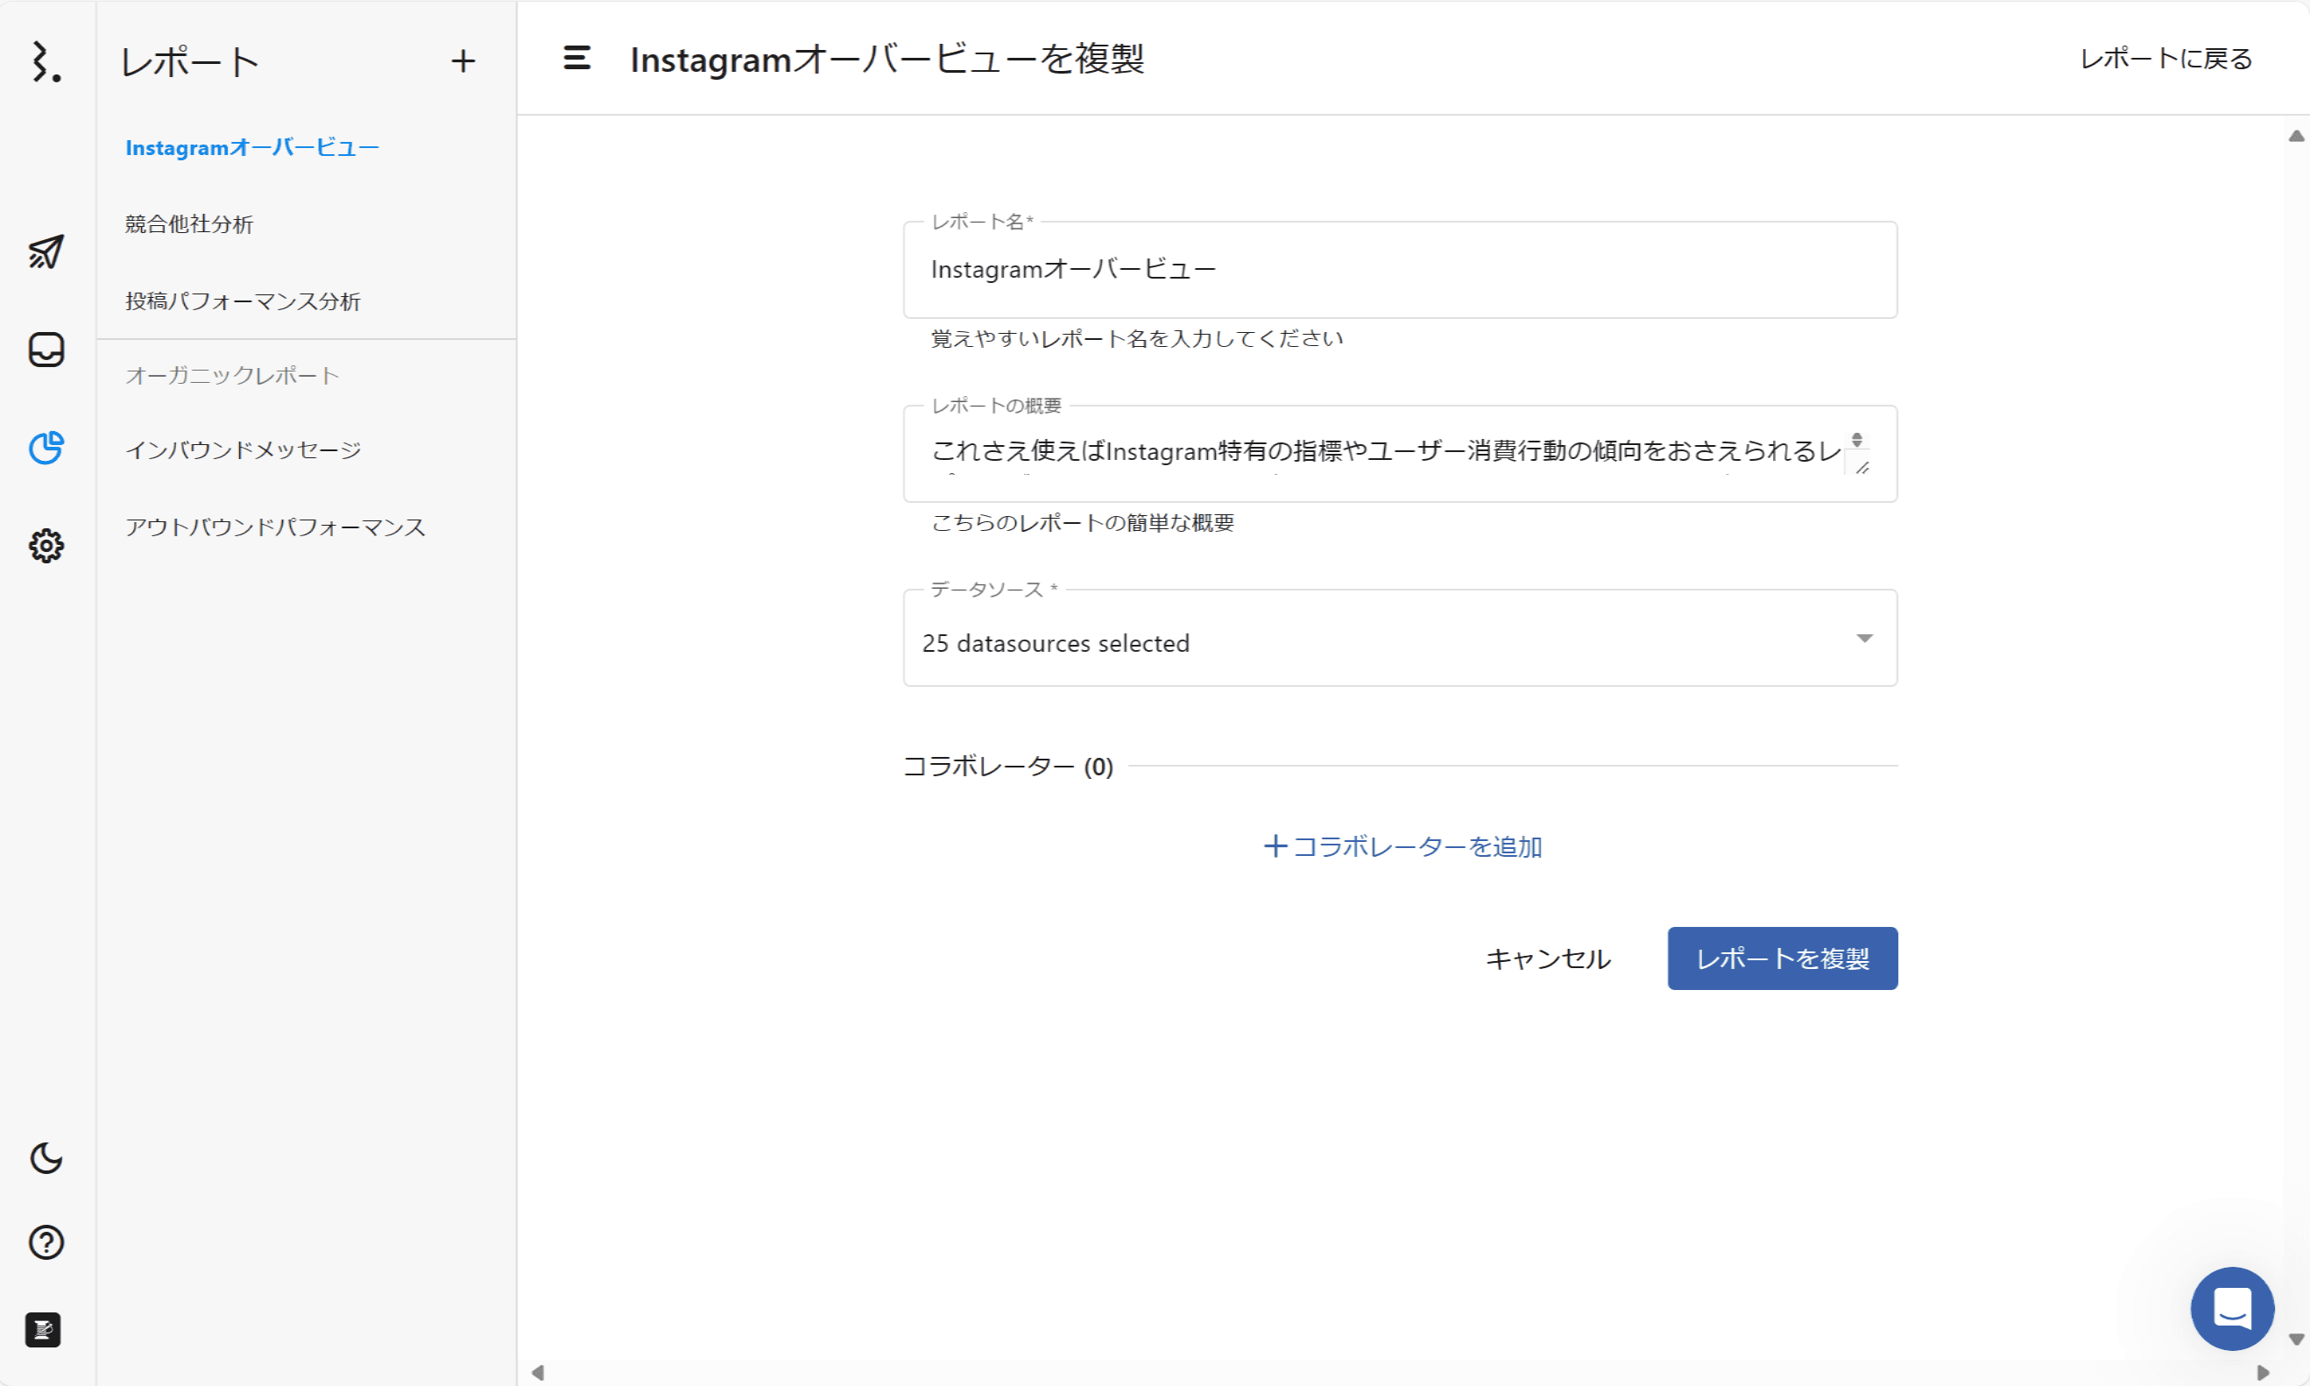Expand the データソース dropdown arrow
This screenshot has height=1386, width=2310.
point(1864,639)
